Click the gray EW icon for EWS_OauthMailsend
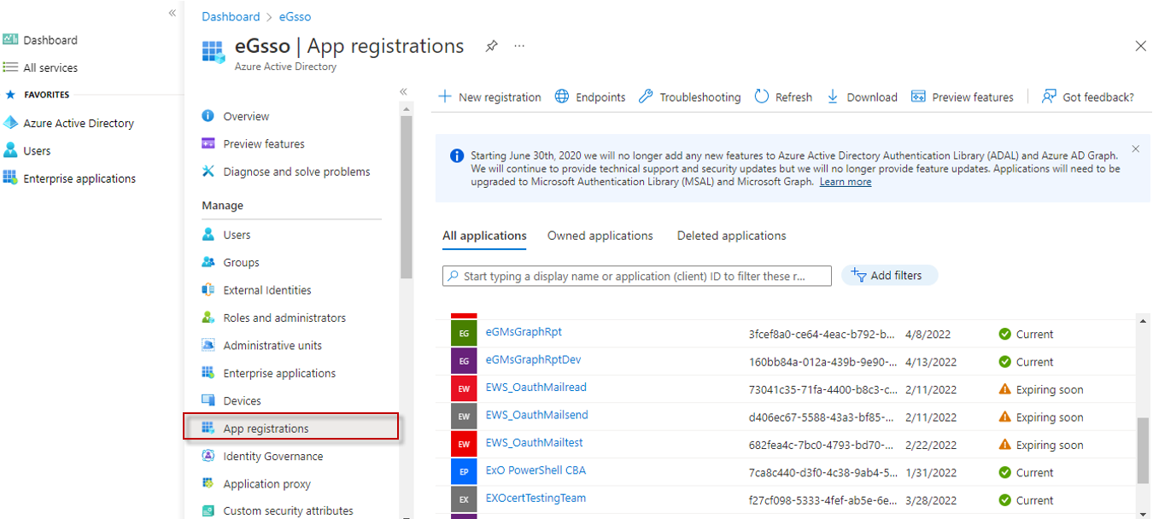This screenshot has width=1153, height=519. 463,417
